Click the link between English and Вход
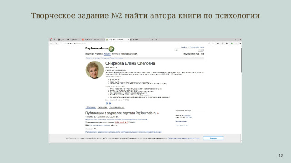Screen dimensions: 291x163 (194, 47)
